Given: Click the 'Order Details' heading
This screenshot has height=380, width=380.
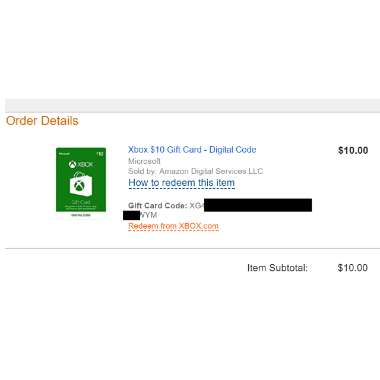Looking at the screenshot, I should point(42,121).
